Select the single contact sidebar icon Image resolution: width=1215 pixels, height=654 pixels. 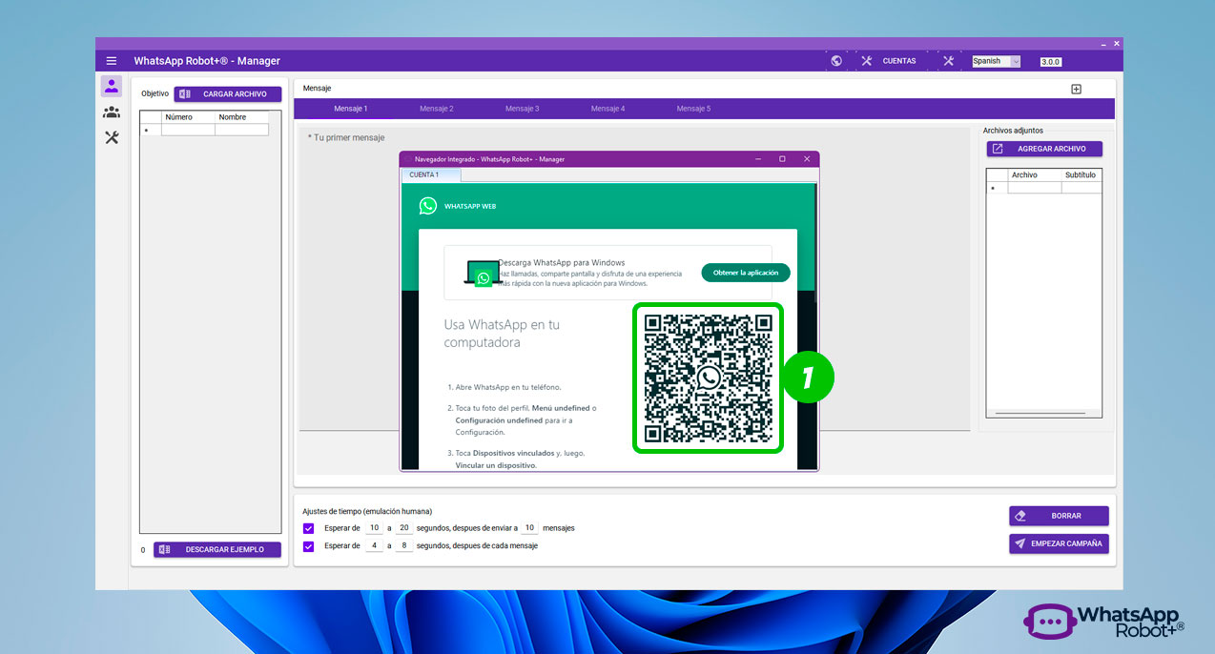pos(112,87)
